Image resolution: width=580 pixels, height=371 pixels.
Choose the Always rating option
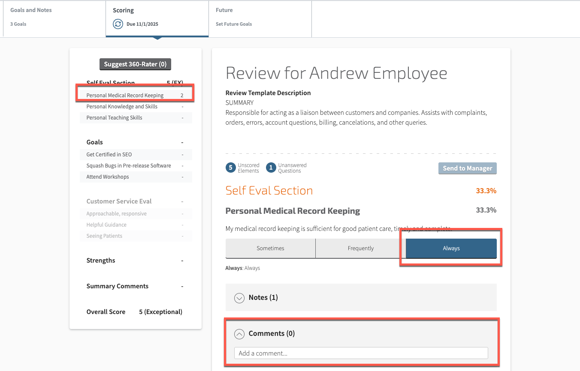point(451,248)
